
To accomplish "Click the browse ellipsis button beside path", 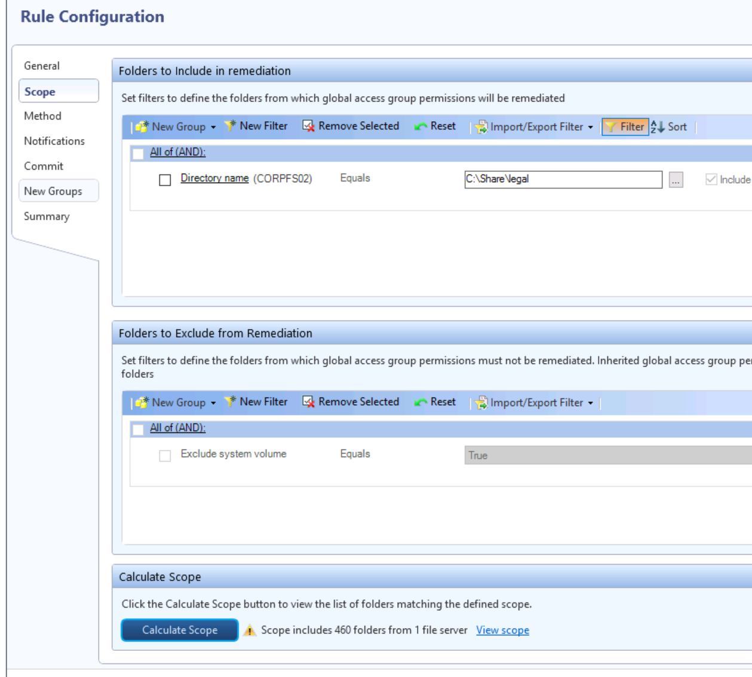I will 676,180.
